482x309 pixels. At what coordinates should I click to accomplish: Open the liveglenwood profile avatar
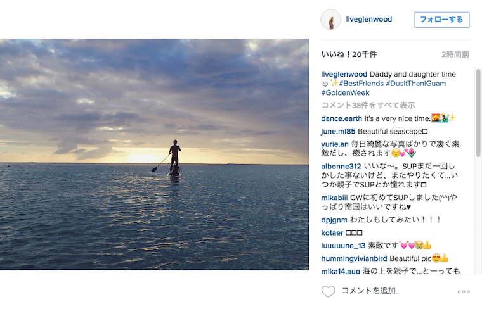pyautogui.click(x=331, y=20)
